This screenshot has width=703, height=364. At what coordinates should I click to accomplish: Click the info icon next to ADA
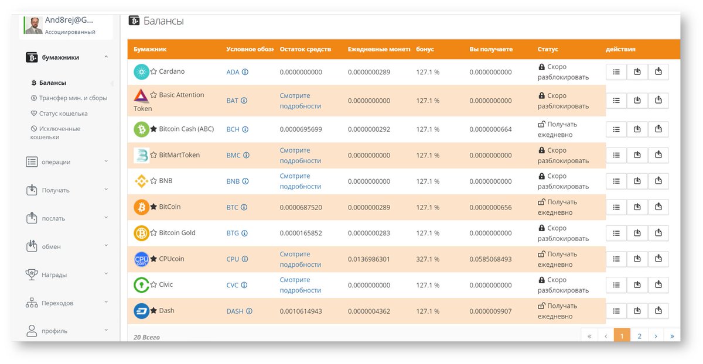coord(245,72)
